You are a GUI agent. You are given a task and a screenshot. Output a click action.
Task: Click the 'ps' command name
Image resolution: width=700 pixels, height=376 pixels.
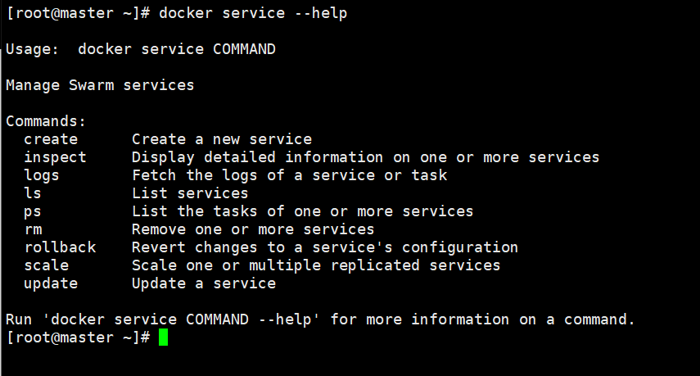pyautogui.click(x=33, y=211)
